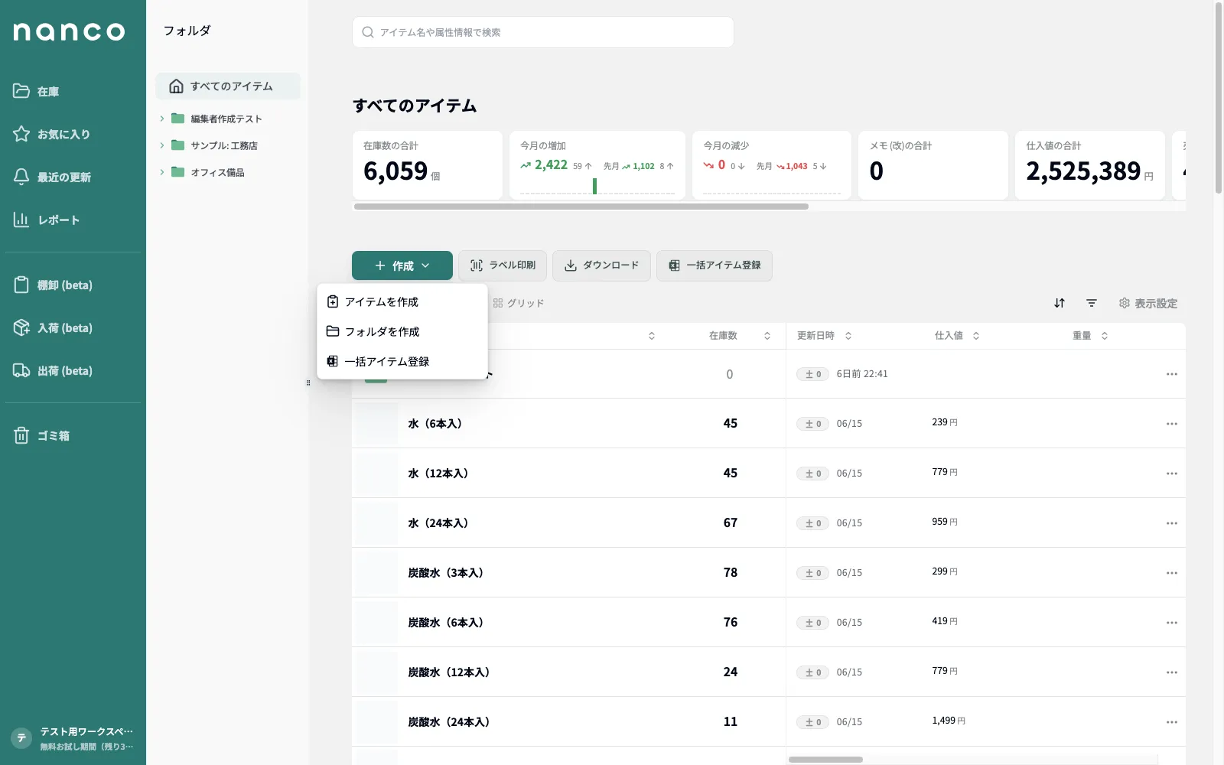This screenshot has width=1224, height=765.
Task: Click ±0 stock adjust for 炭酸水（24本入）
Action: [812, 722]
